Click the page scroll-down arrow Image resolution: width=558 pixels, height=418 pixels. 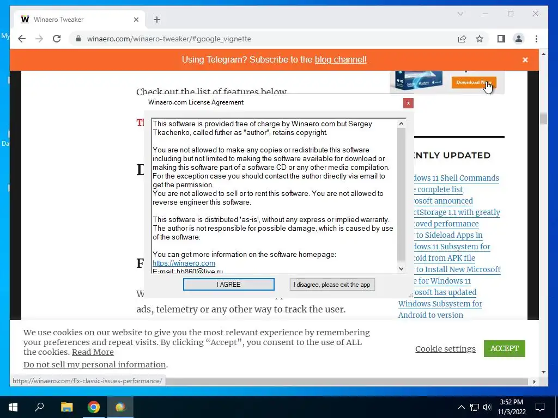point(543,372)
